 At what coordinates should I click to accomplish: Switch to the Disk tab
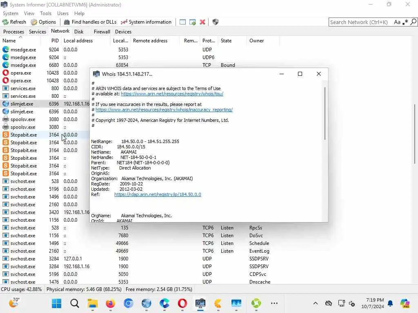[x=79, y=32]
